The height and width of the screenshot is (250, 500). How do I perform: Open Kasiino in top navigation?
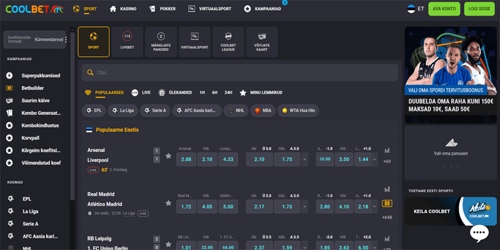[123, 9]
